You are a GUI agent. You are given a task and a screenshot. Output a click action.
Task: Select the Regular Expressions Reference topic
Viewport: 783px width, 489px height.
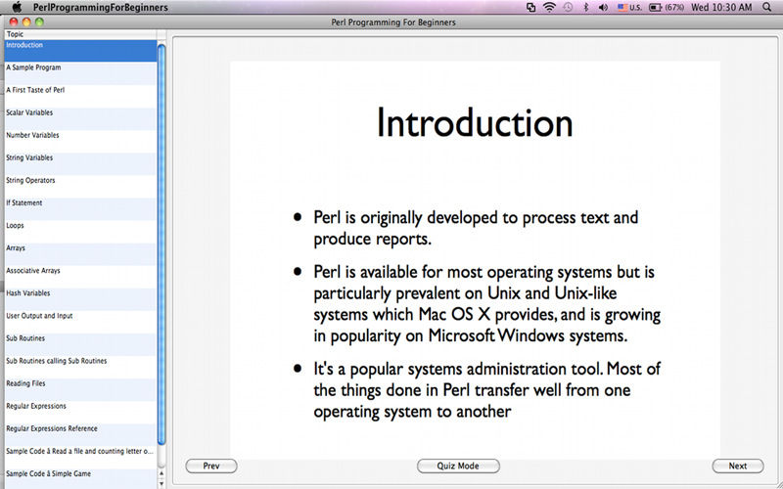coord(80,434)
